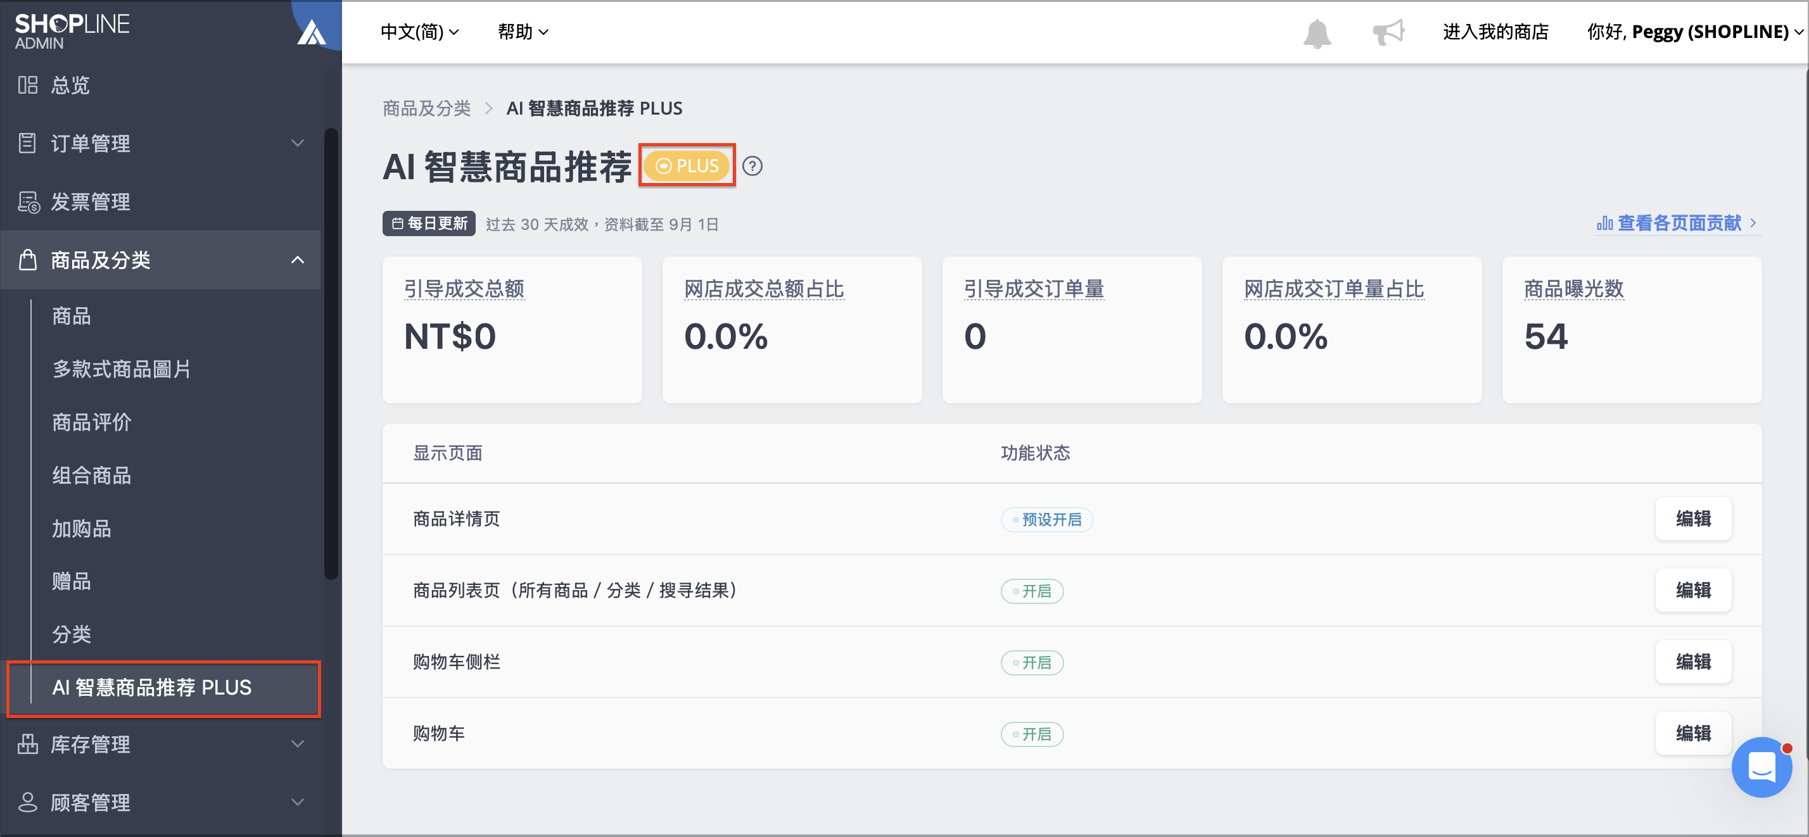1809x837 pixels.
Task: Open the announcements megaphone icon
Action: coord(1388,32)
